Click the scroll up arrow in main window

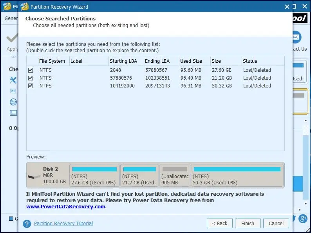[x=306, y=120]
